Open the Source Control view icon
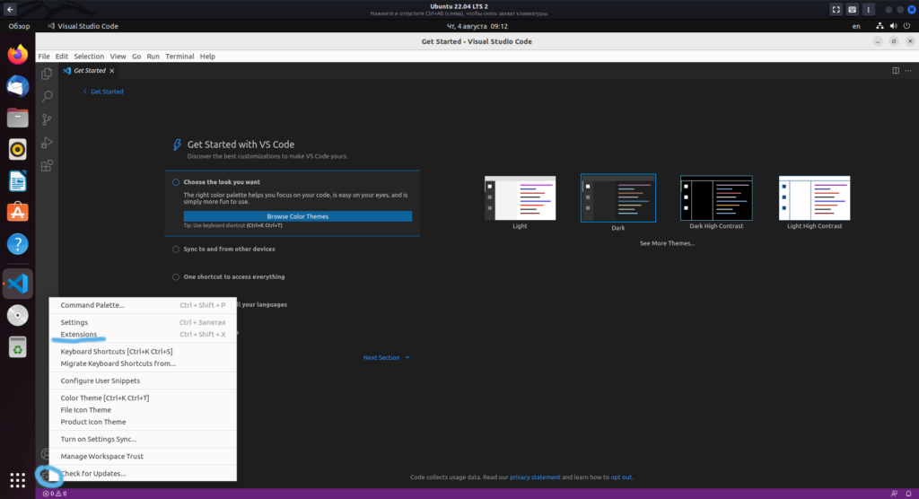919x499 pixels. coord(47,119)
